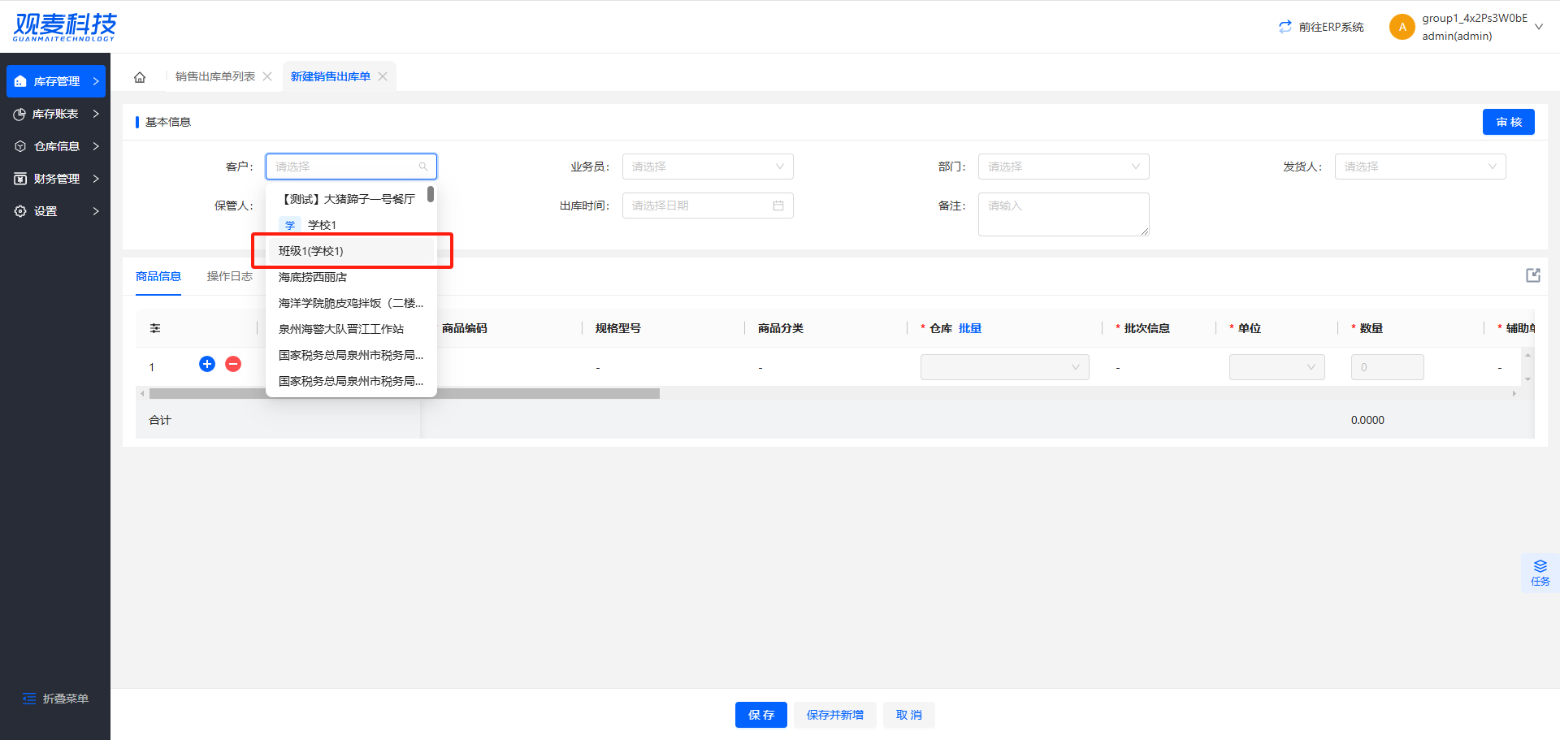Select 泉州海警大队晋江工作站 customer option
Image resolution: width=1560 pixels, height=740 pixels.
pos(351,329)
